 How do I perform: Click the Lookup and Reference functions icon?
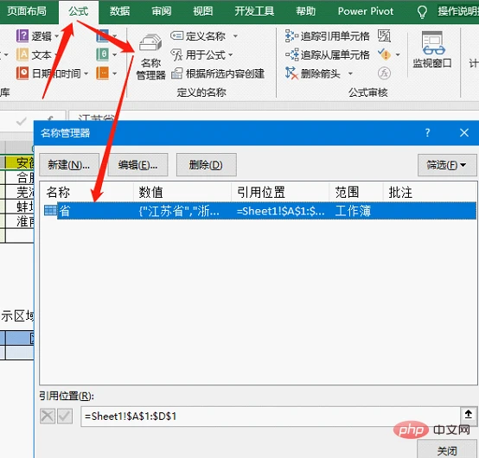point(103,36)
